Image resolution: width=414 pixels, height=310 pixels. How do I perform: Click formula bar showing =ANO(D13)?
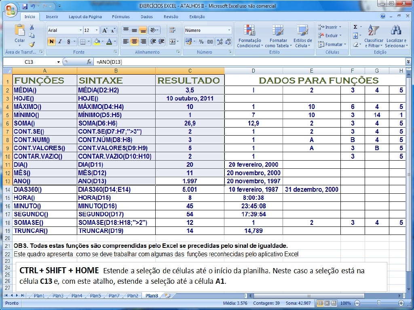coord(249,62)
